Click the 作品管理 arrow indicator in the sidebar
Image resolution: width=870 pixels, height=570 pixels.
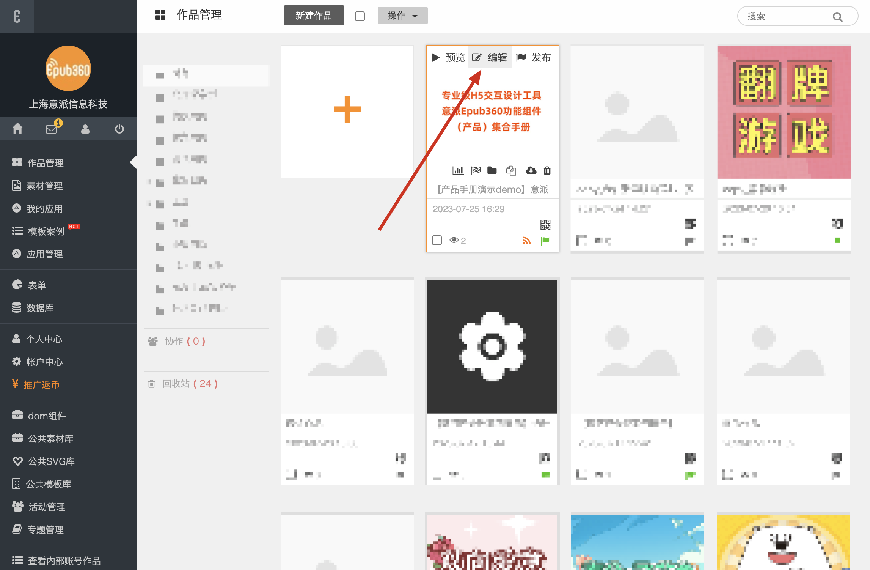pos(133,162)
